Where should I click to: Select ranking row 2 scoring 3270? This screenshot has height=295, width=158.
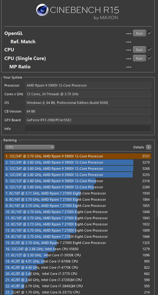point(78,162)
